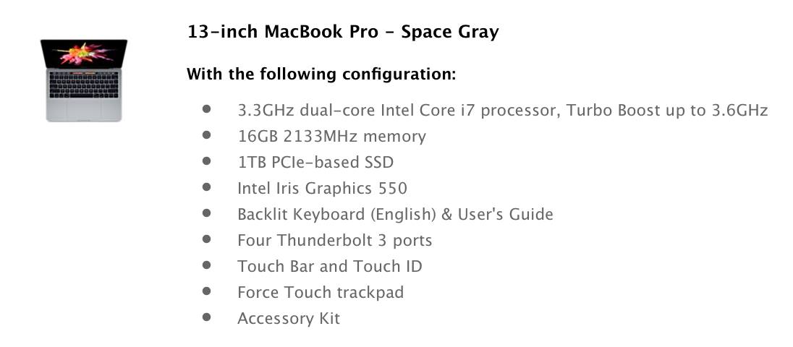Screen dimensions: 793x347
Task: Click the bullet beside Touch Bar line
Action: [x=206, y=265]
